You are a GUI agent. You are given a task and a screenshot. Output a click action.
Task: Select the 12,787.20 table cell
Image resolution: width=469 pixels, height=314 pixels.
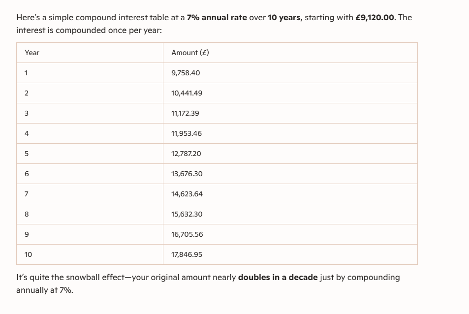(x=186, y=154)
